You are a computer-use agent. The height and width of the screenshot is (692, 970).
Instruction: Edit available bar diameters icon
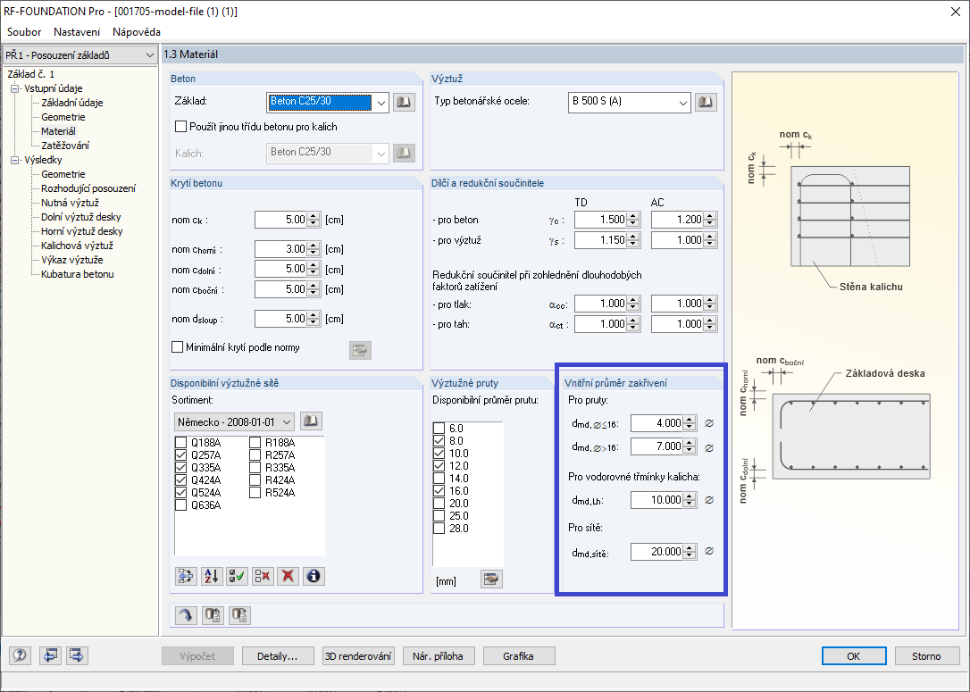(491, 579)
